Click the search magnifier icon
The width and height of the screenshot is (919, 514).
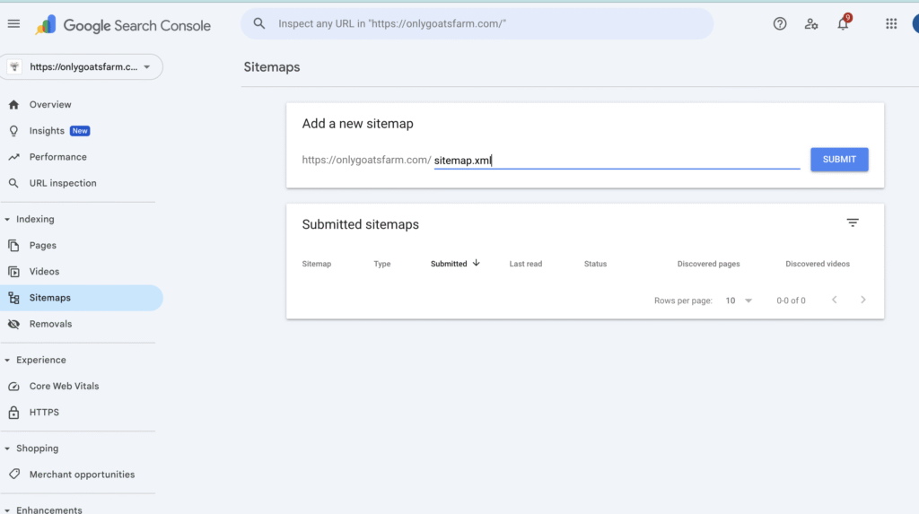click(259, 23)
